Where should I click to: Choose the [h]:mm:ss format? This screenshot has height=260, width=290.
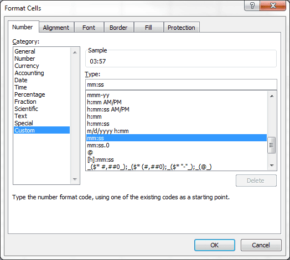(x=177, y=160)
